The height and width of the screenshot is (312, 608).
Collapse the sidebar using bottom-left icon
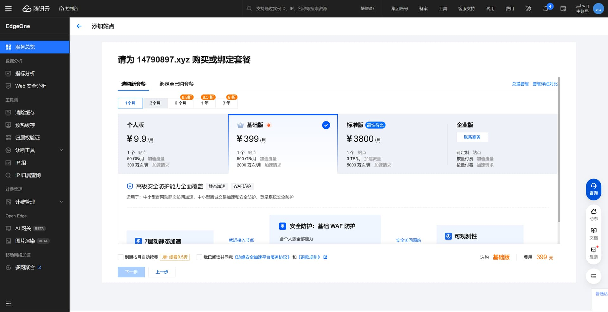tap(9, 303)
